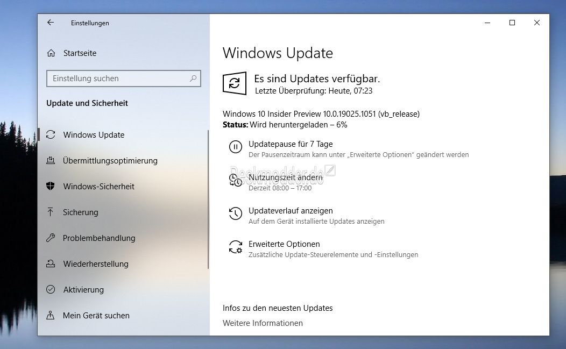Select Problembehandlung in the sidebar

[99, 238]
